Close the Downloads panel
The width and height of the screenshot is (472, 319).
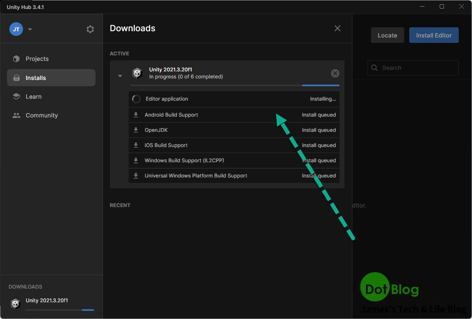[x=337, y=28]
